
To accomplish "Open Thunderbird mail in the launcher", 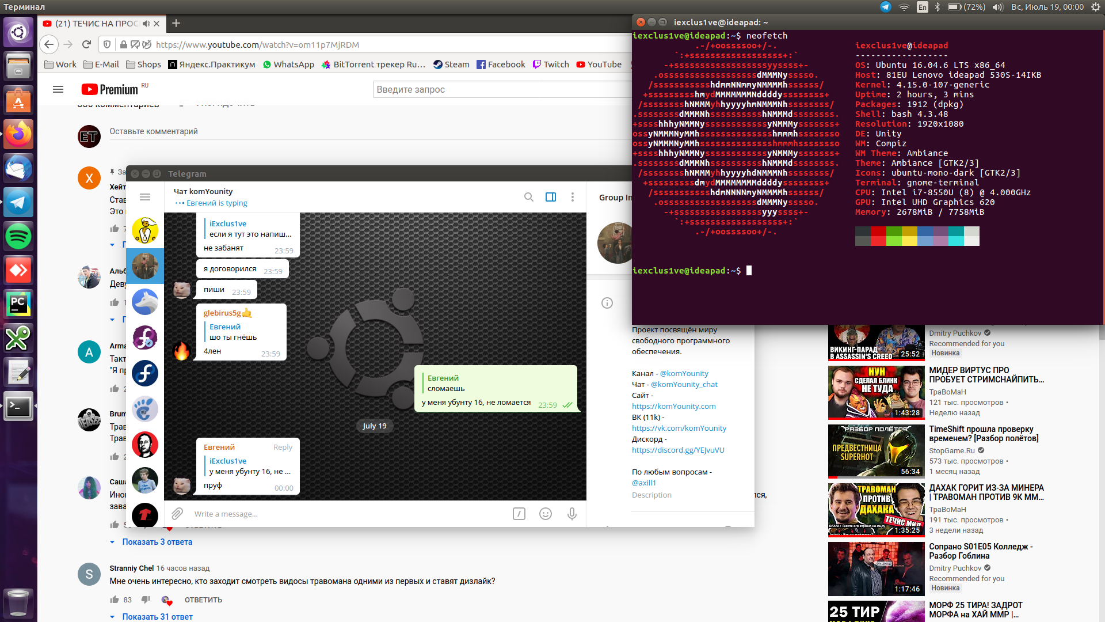I will coord(18,169).
